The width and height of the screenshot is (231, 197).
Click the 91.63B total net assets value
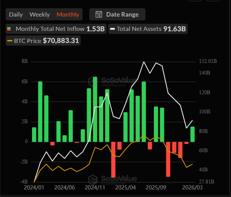pos(174,29)
